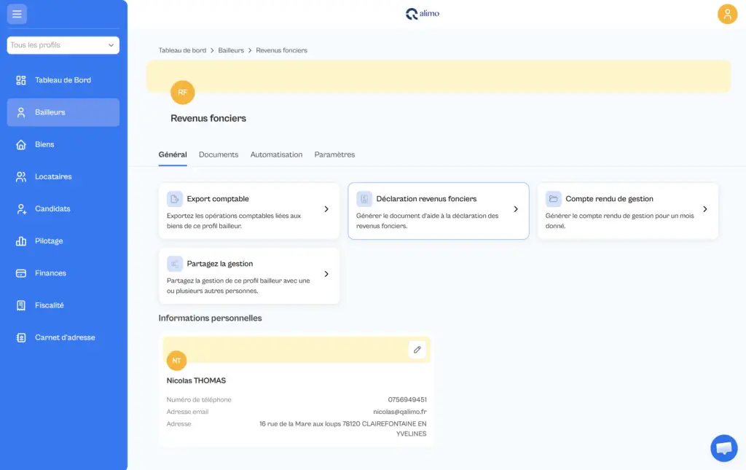The height and width of the screenshot is (470, 746).
Task: Click the RF profile avatar
Action: [x=183, y=93]
